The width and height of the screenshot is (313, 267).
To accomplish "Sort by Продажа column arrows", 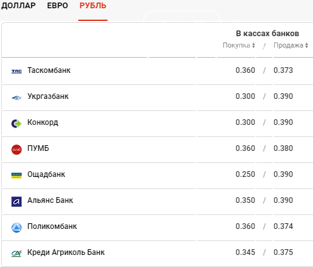I will coord(307,45).
